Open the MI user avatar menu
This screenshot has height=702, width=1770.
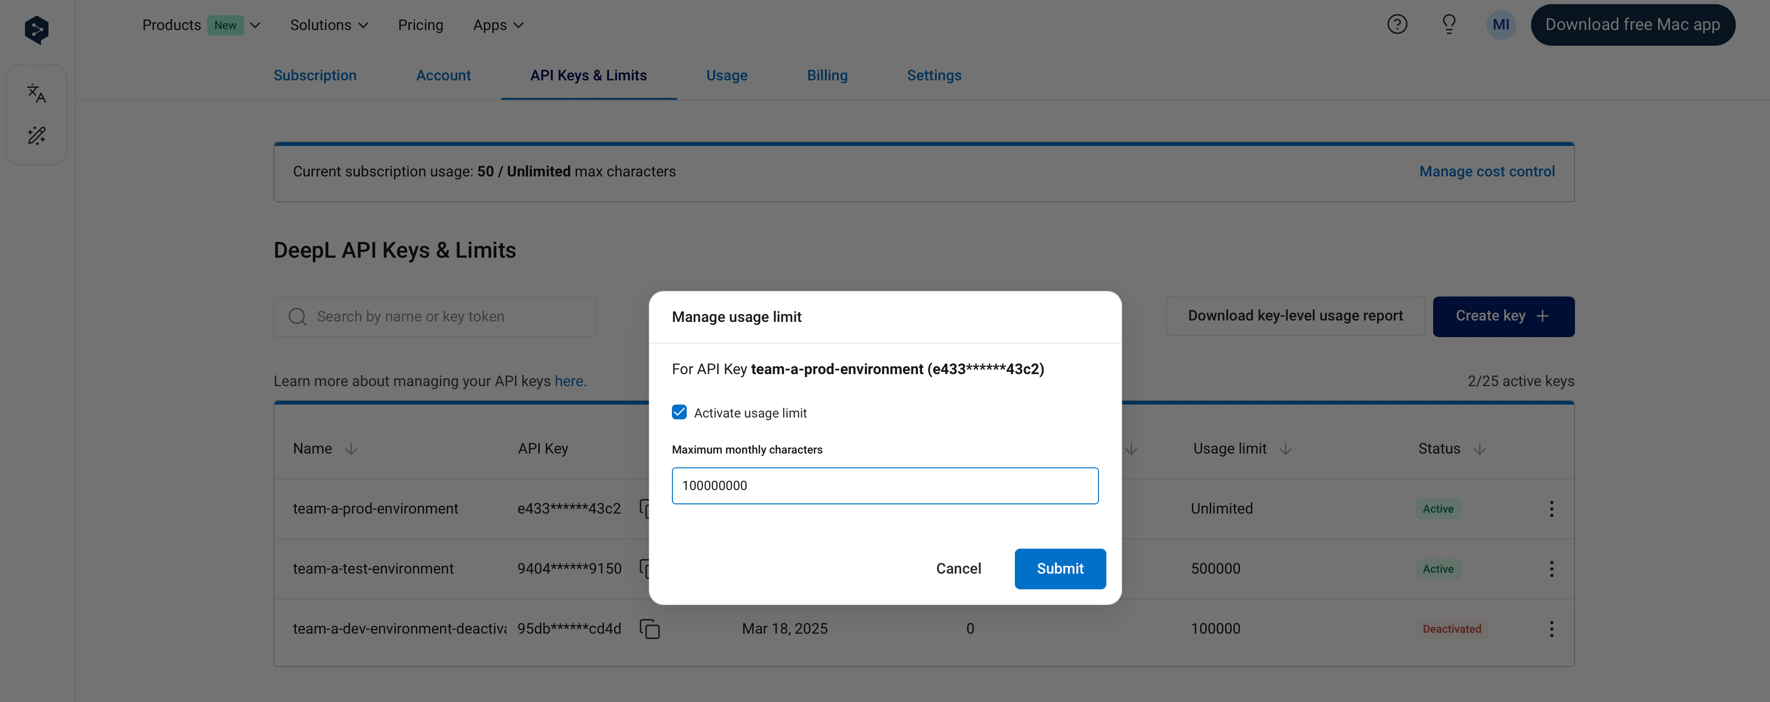[1501, 25]
